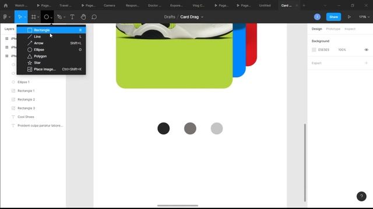Screen dimensions: 373x209
Task: Switch to the Camera file tab
Action: pos(110,5)
